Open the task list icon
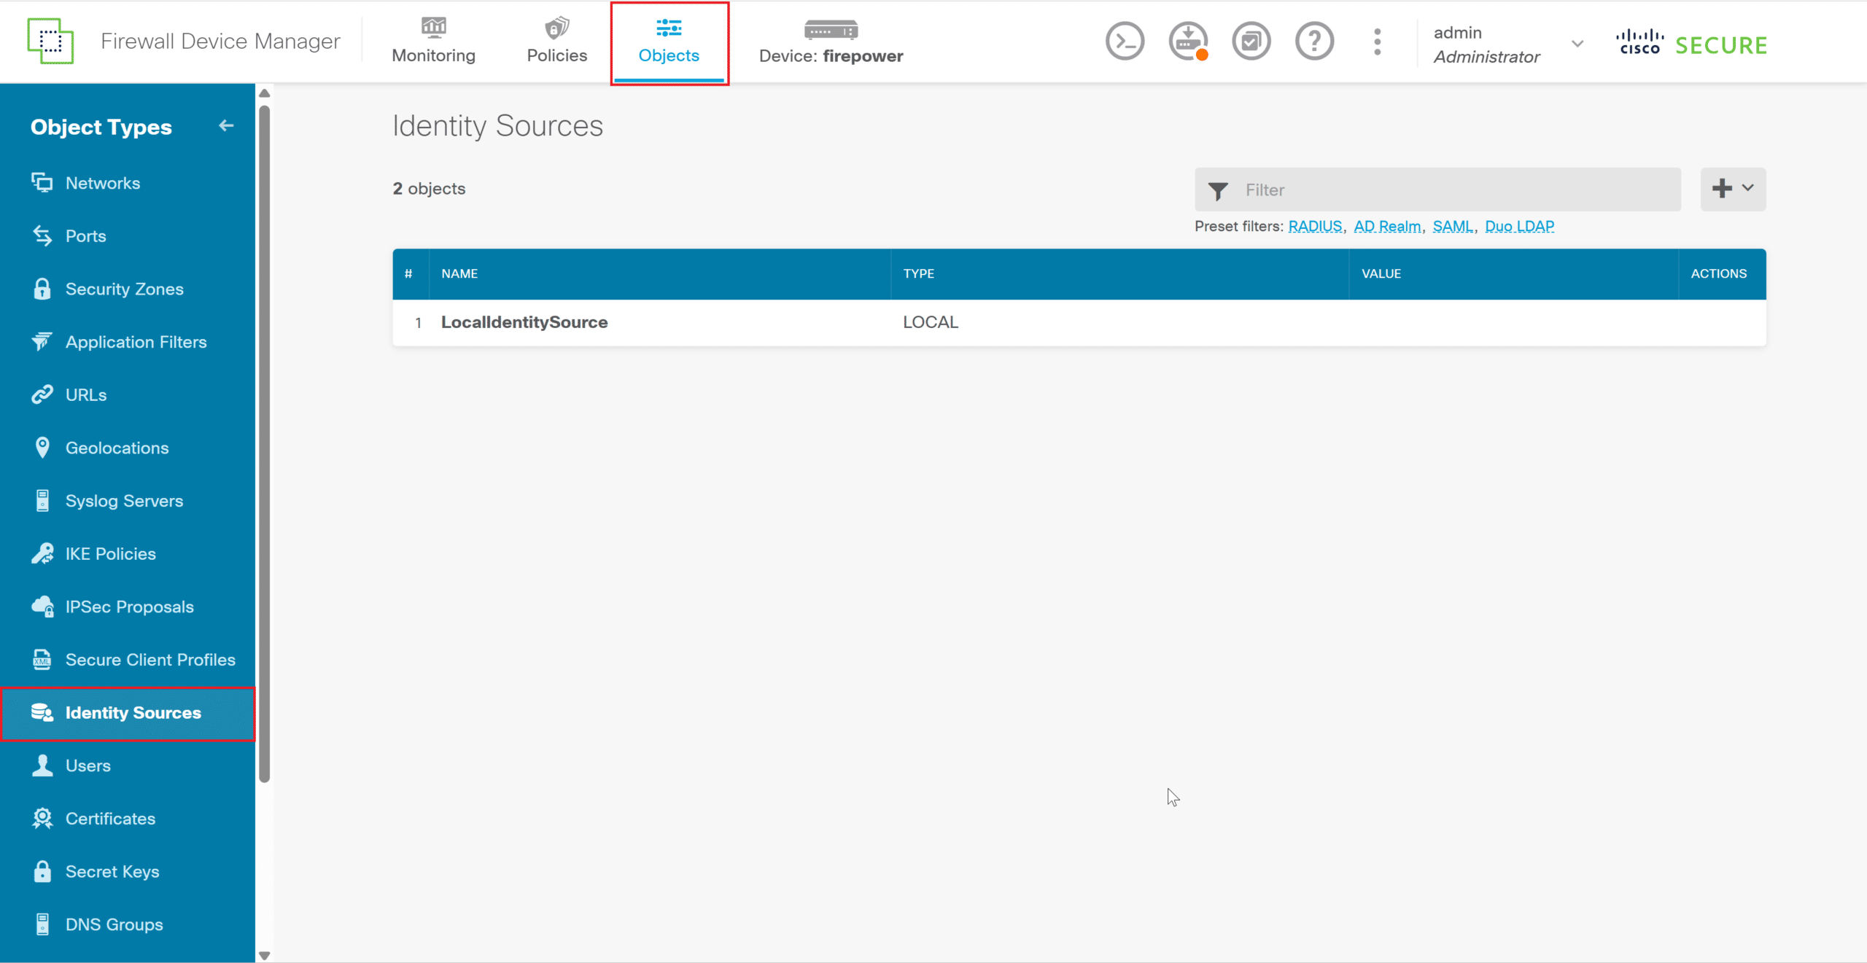Image resolution: width=1867 pixels, height=963 pixels. coord(1251,42)
